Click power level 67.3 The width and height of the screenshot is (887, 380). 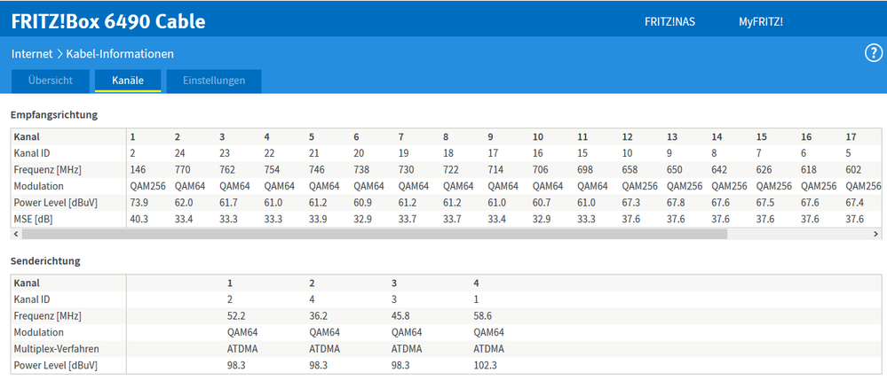(631, 203)
